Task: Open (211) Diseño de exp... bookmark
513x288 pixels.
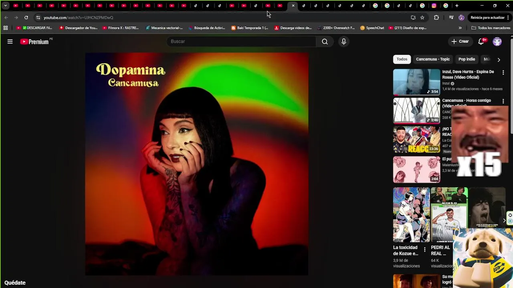Action: pos(408,28)
